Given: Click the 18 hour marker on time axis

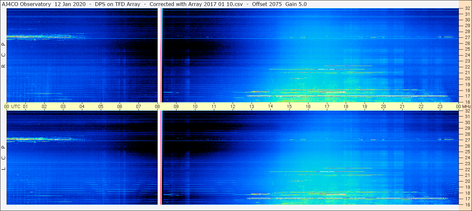Looking at the screenshot, I should click(346, 106).
